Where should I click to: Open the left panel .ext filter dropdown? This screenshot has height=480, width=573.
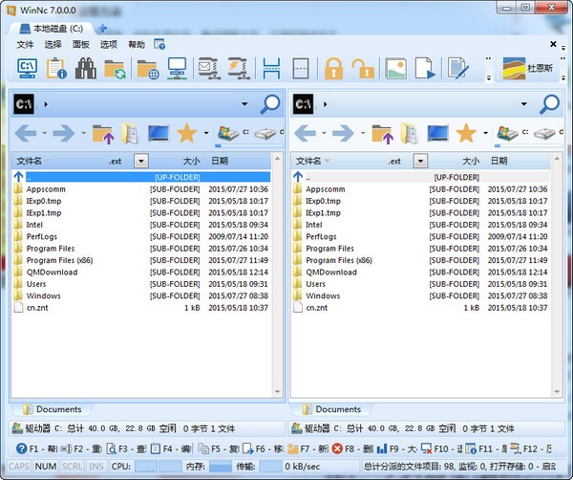141,162
